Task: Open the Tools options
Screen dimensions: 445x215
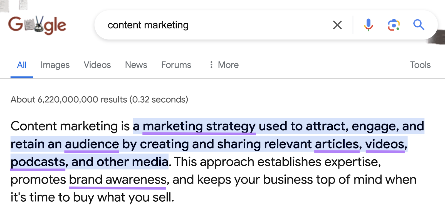Action: click(420, 65)
